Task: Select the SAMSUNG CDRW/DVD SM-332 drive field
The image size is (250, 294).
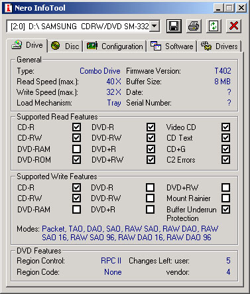Action: 83,26
